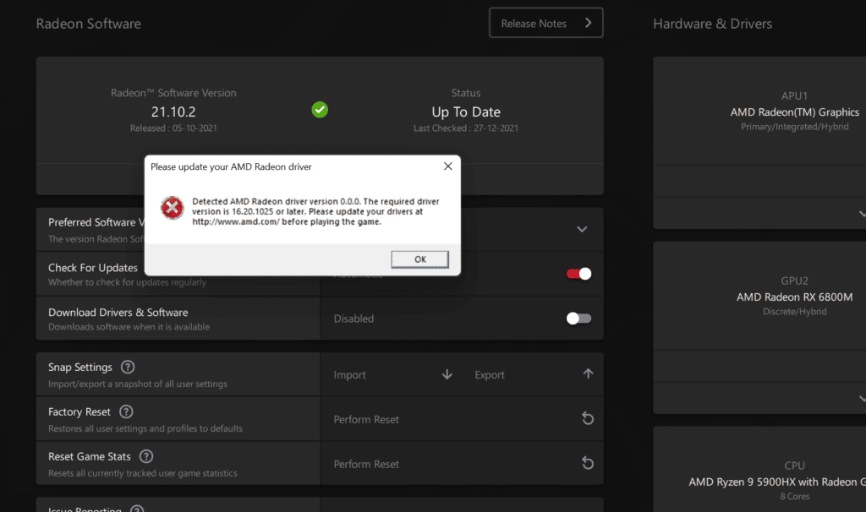Open Release Notes
This screenshot has width=866, height=512.
coord(545,23)
